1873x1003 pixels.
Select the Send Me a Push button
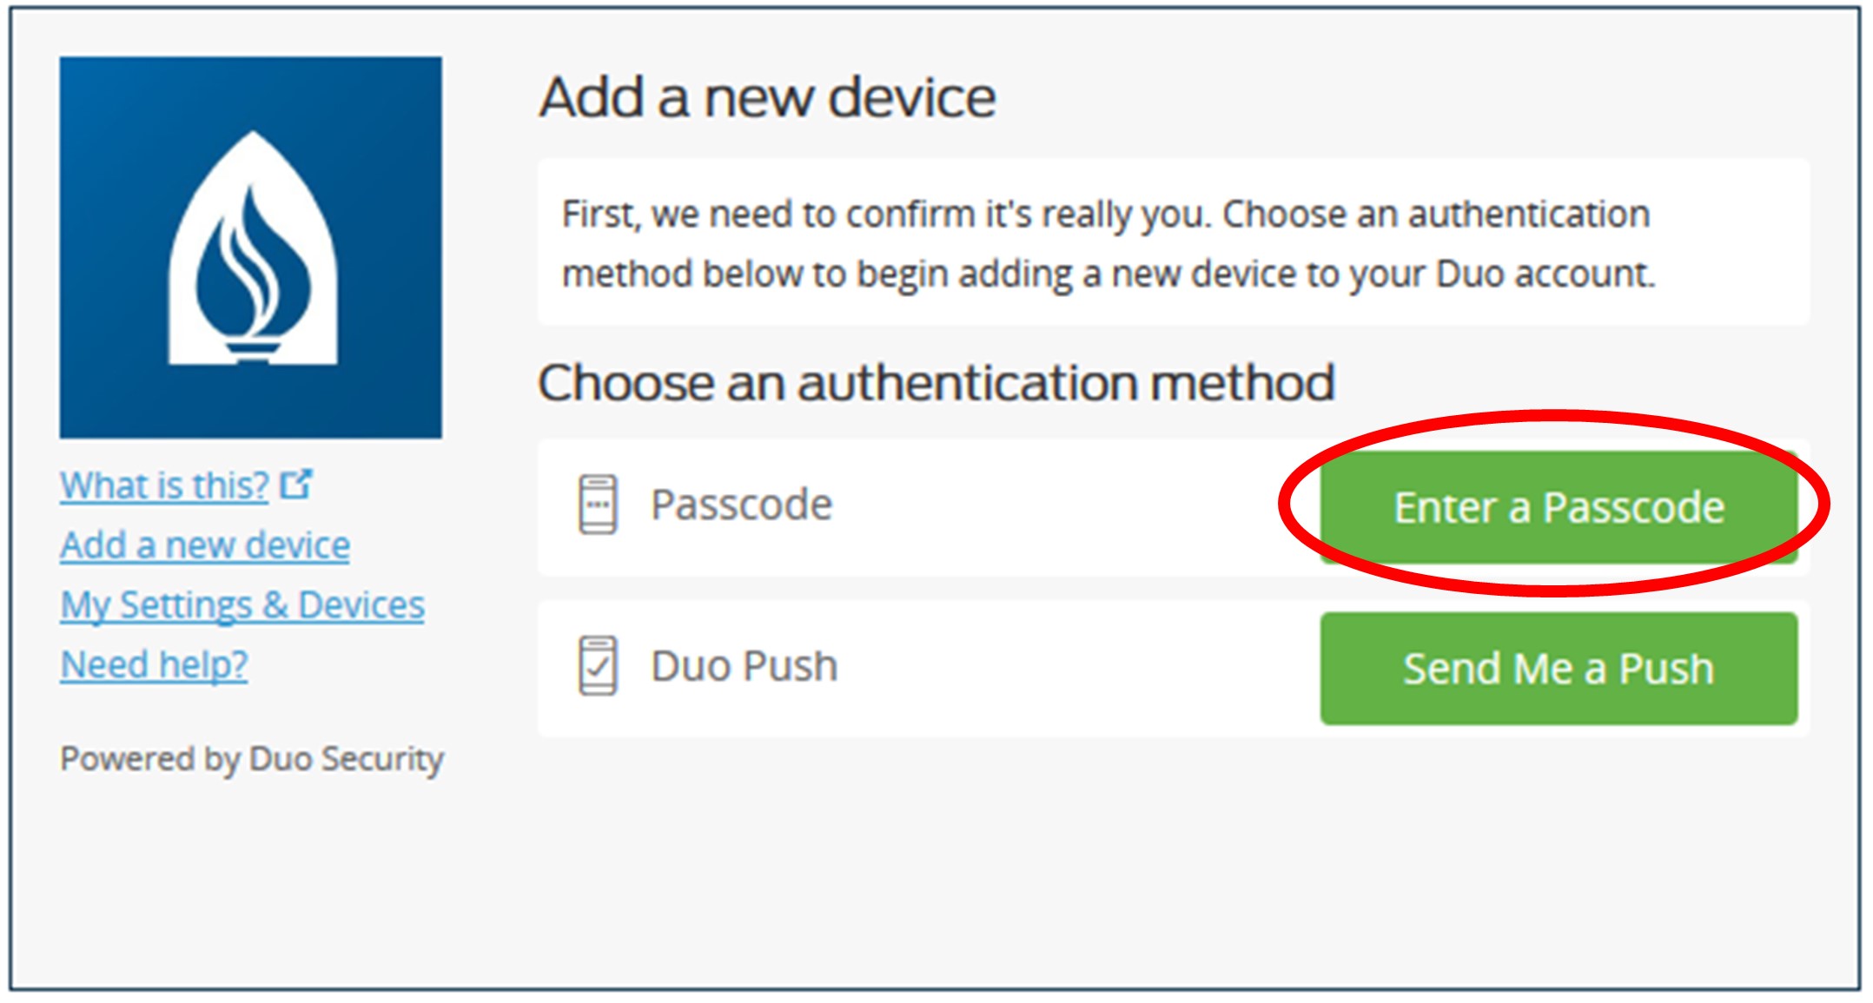pos(1559,669)
